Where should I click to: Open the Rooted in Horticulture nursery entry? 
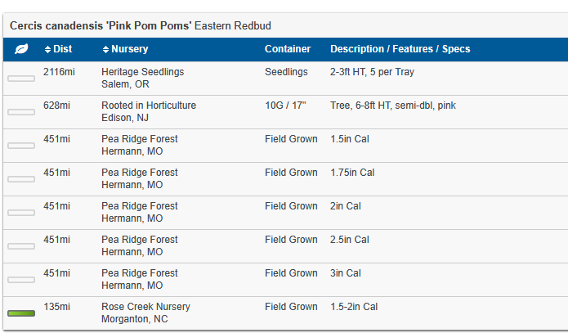tap(148, 106)
